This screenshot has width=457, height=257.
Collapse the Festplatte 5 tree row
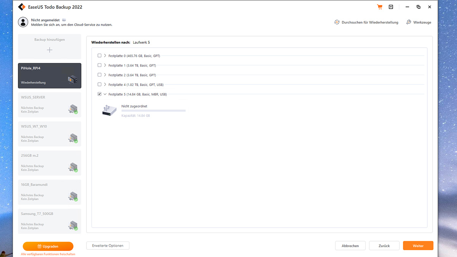point(105,94)
